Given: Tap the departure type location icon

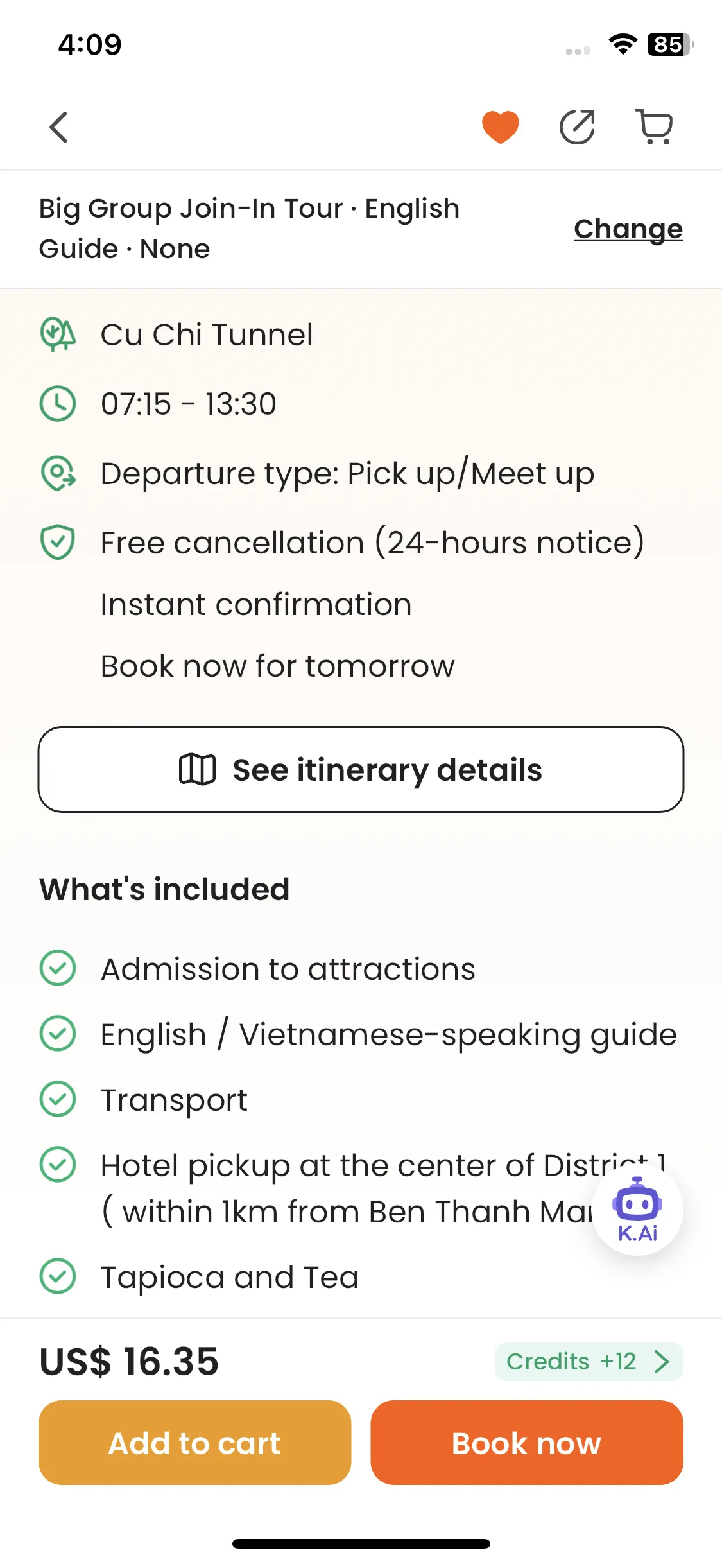Looking at the screenshot, I should [x=58, y=473].
